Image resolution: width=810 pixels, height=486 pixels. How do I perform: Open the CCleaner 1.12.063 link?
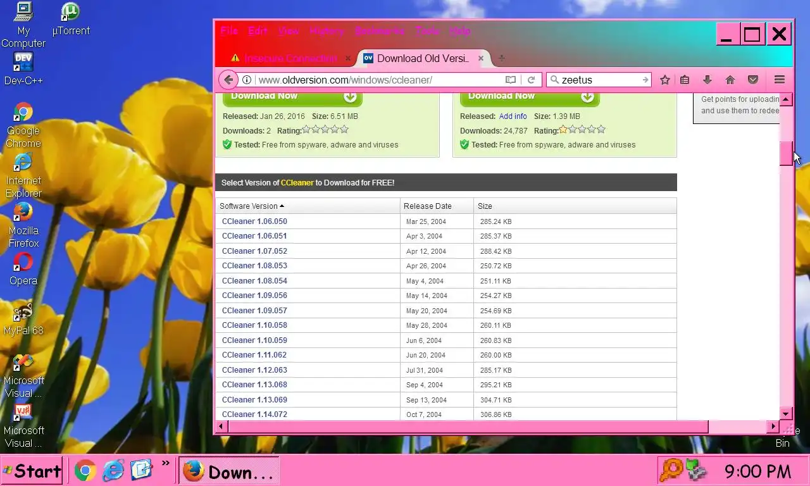[254, 370]
